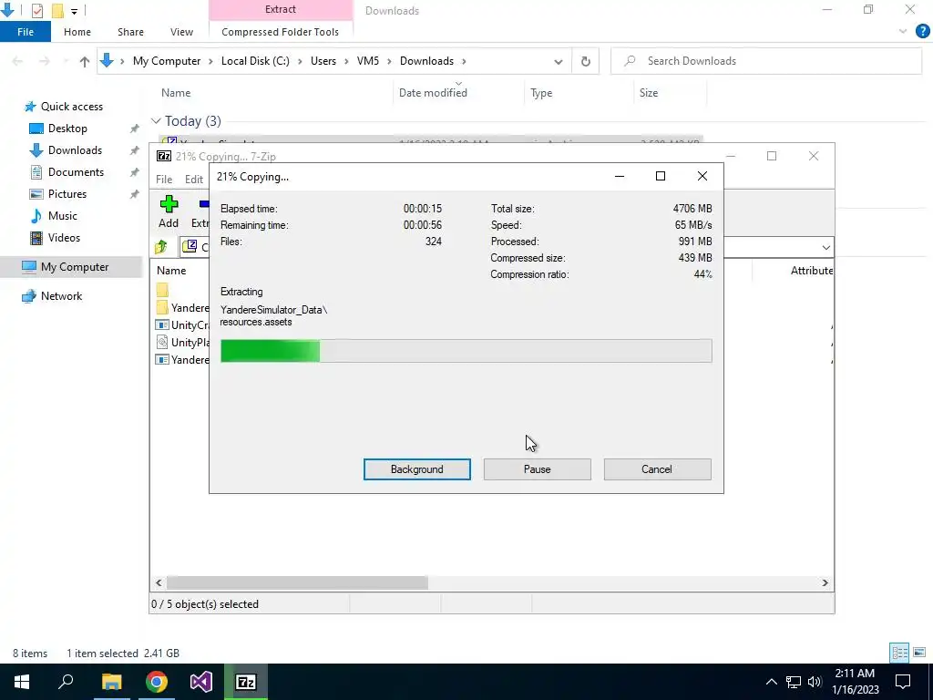Image resolution: width=933 pixels, height=700 pixels.
Task: Sort by Size column in Explorer
Action: (x=649, y=93)
